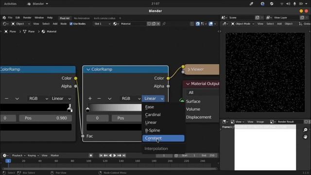This screenshot has height=175, width=311.
Task: Open the timeline Marker menu
Action: click(55, 156)
